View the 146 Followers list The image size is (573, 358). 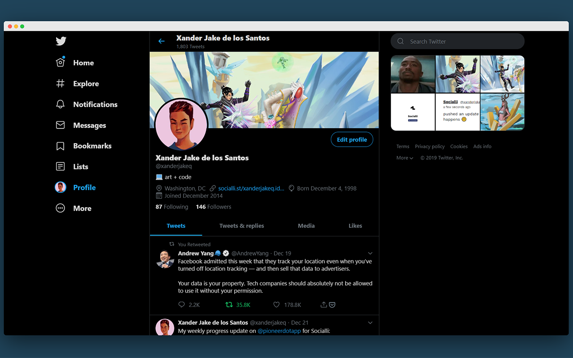click(x=214, y=207)
